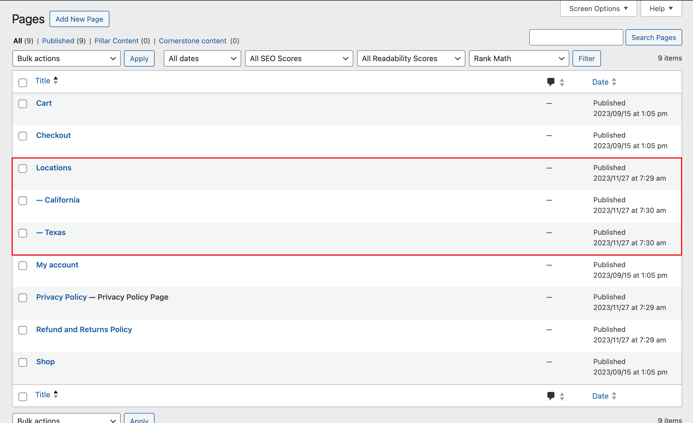The height and width of the screenshot is (423, 693).
Task: Open the Privacy Policy page for editing
Action: click(x=61, y=297)
